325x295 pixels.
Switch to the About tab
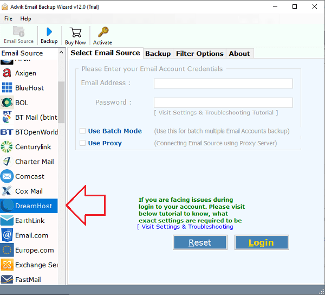[239, 54]
